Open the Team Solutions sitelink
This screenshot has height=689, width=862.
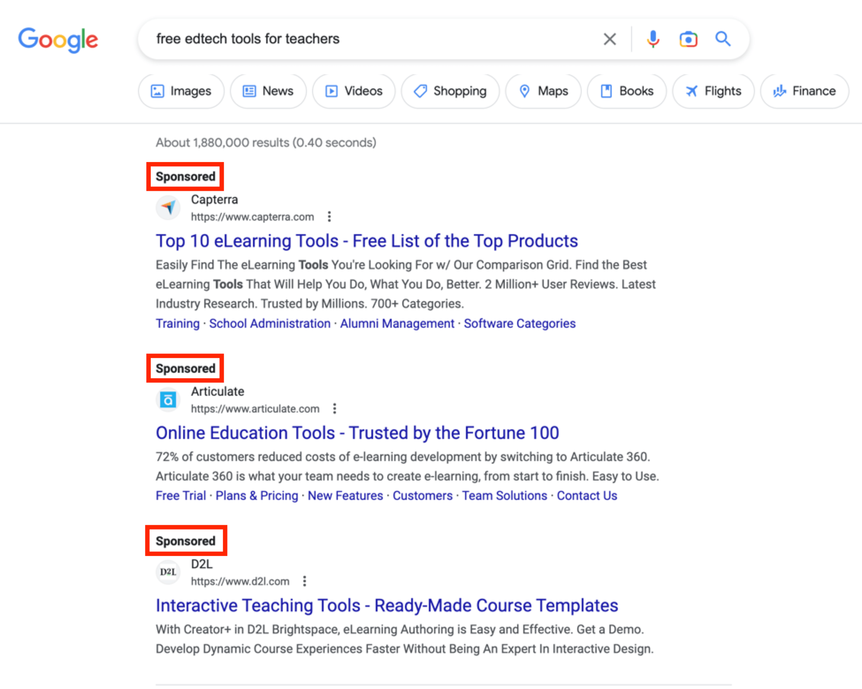coord(504,496)
